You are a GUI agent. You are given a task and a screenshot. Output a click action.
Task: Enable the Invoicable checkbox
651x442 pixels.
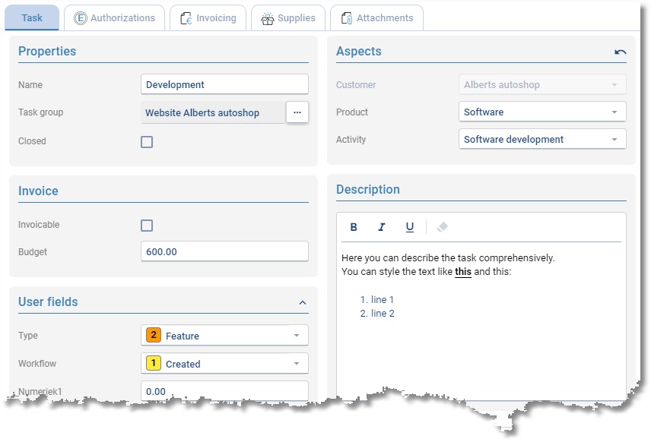147,226
